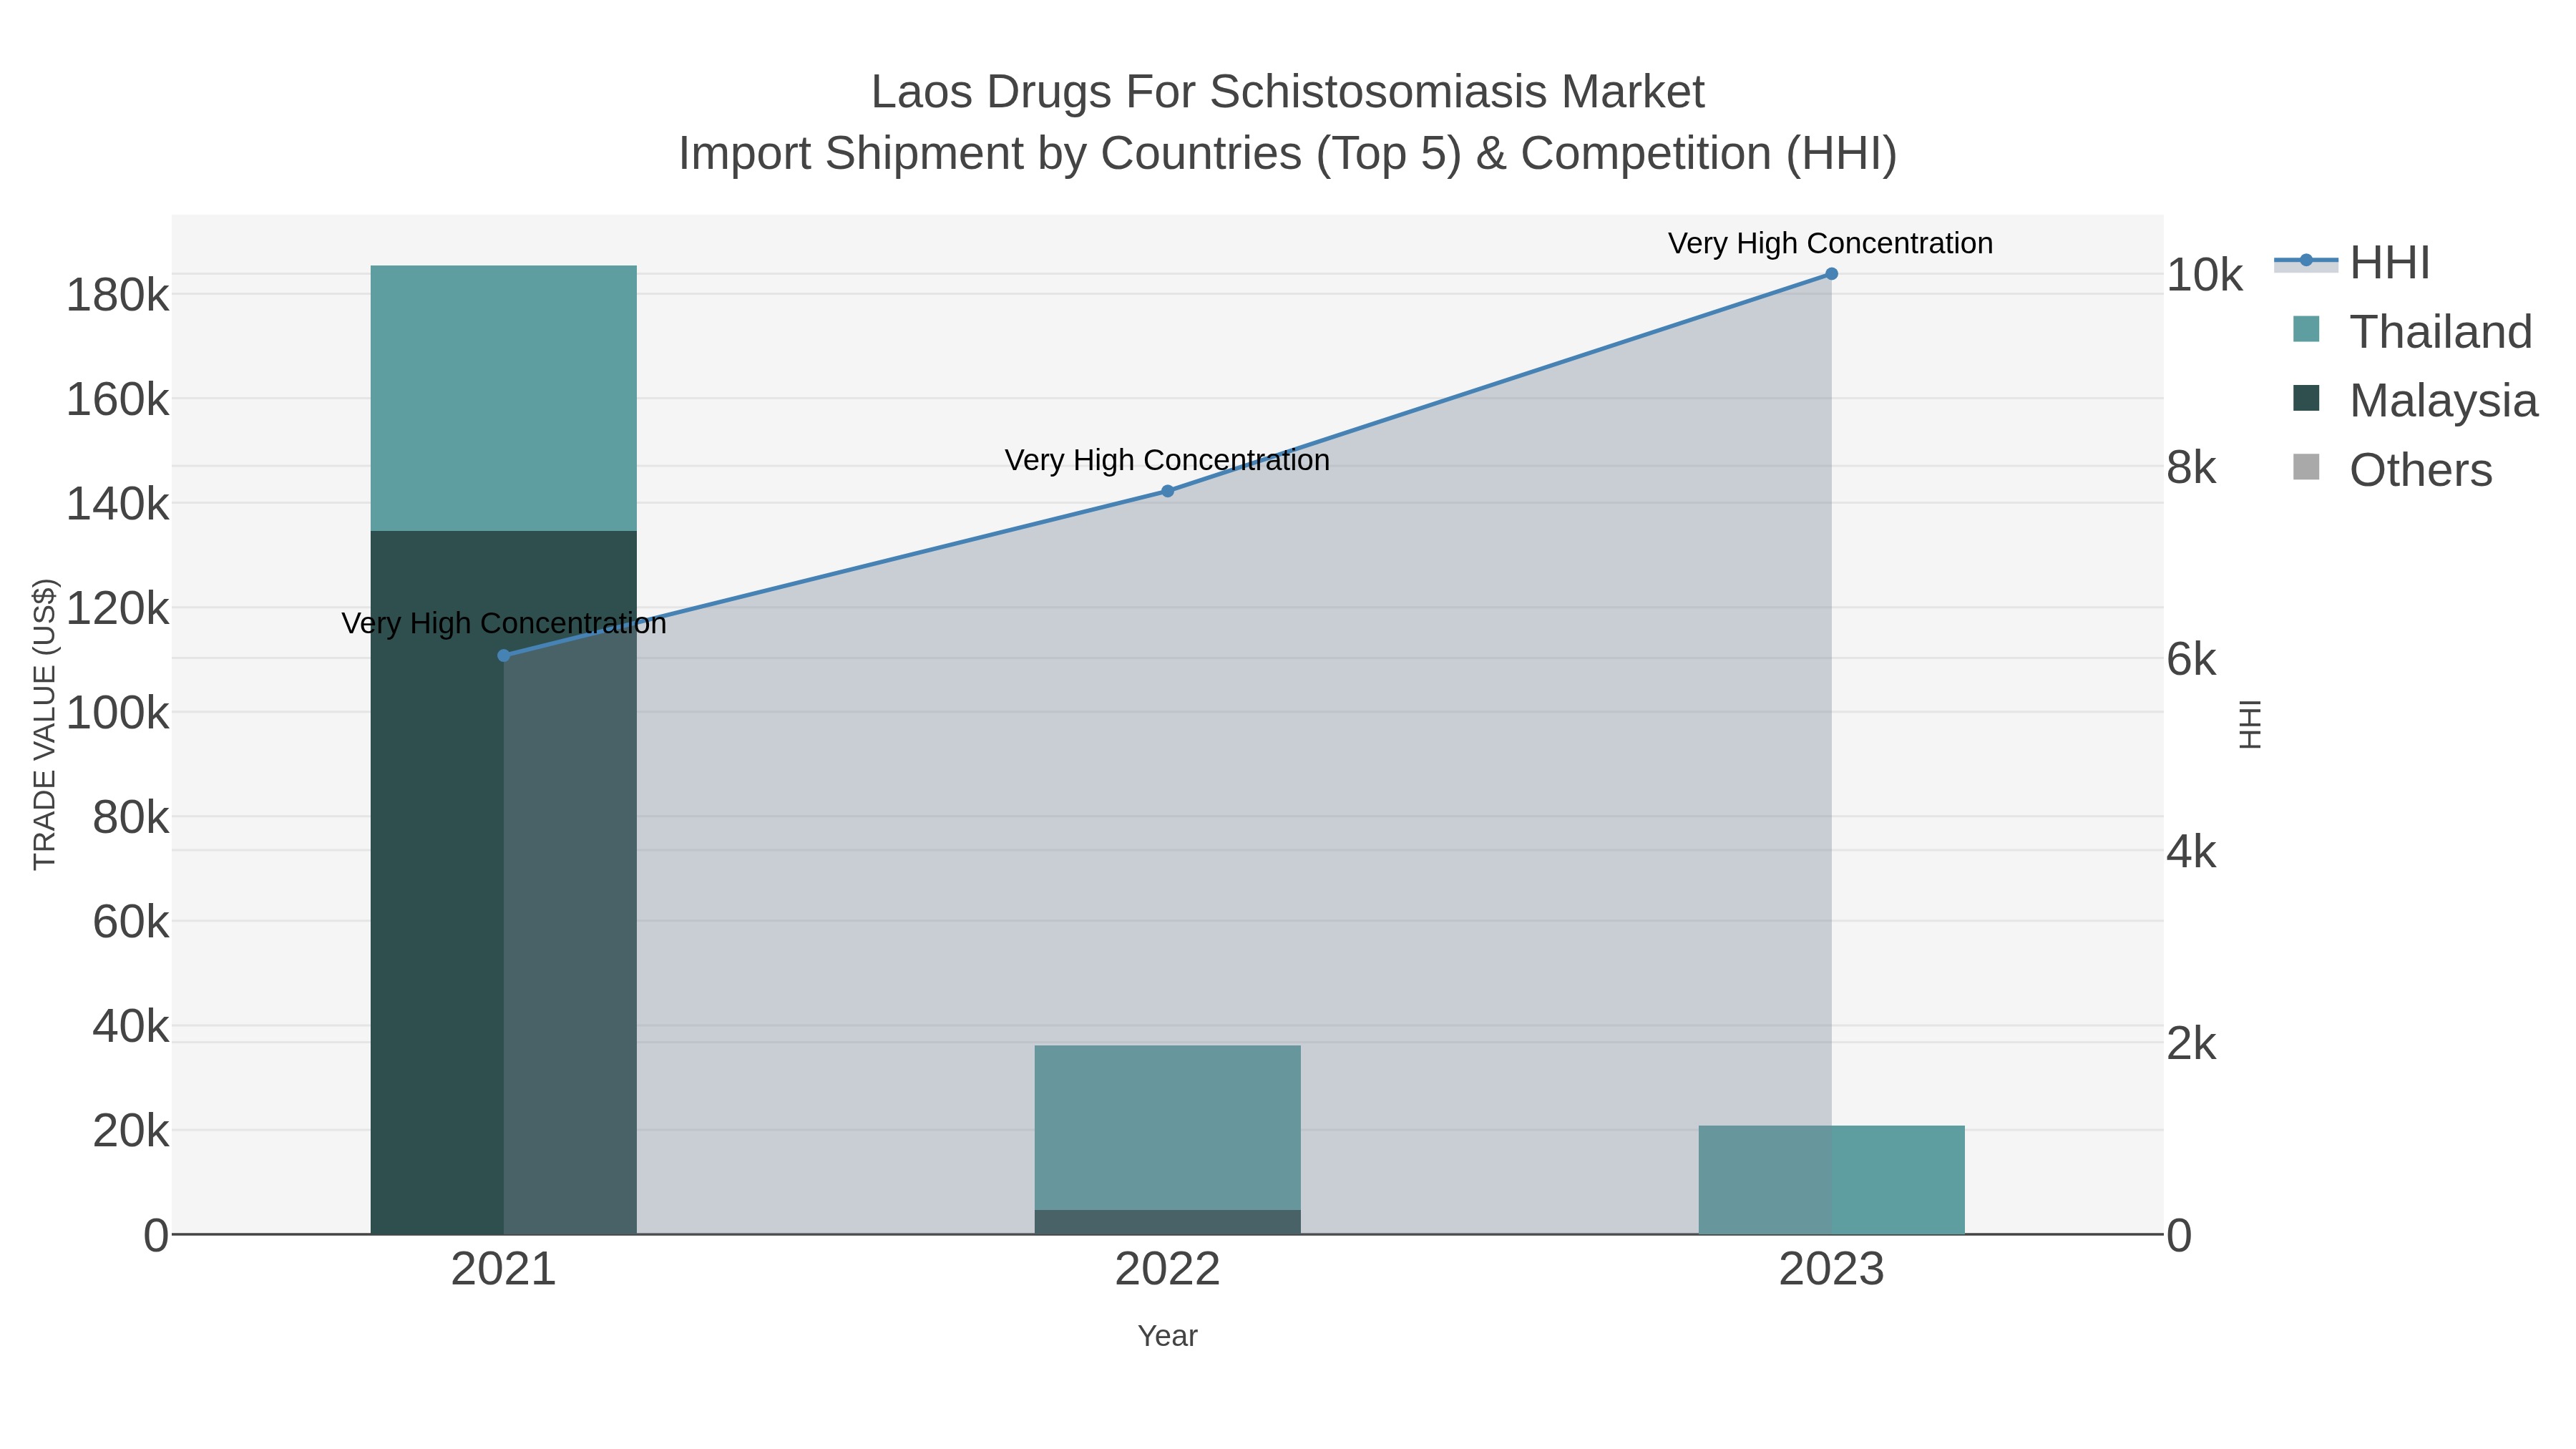Click the 2022 HHI data point
The image size is (2576, 1449).
click(1167, 491)
